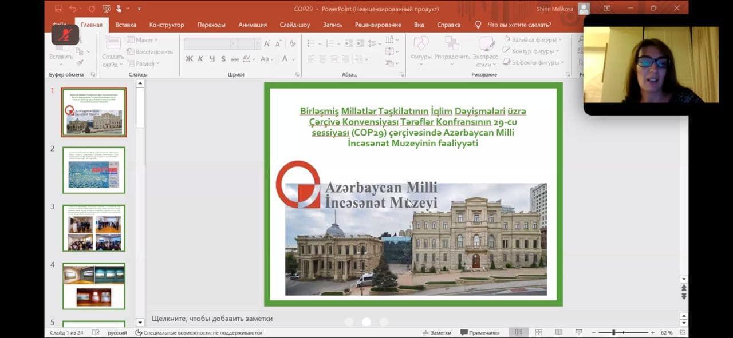Open the Раздел section dropdown
The width and height of the screenshot is (733, 338).
click(x=143, y=63)
